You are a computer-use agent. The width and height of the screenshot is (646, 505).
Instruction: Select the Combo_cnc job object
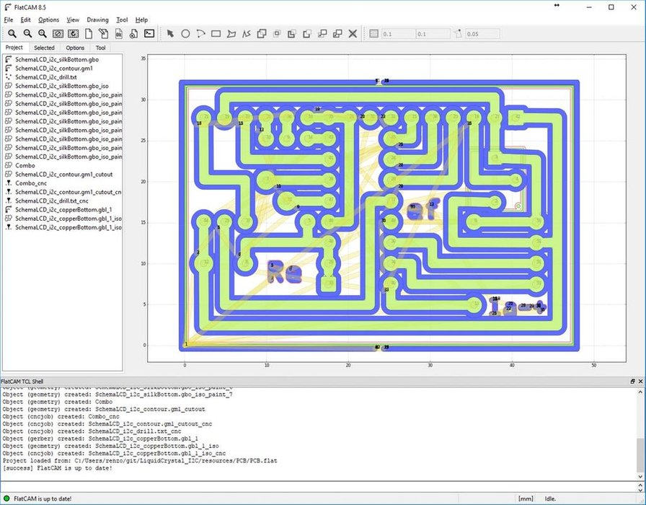[31, 183]
